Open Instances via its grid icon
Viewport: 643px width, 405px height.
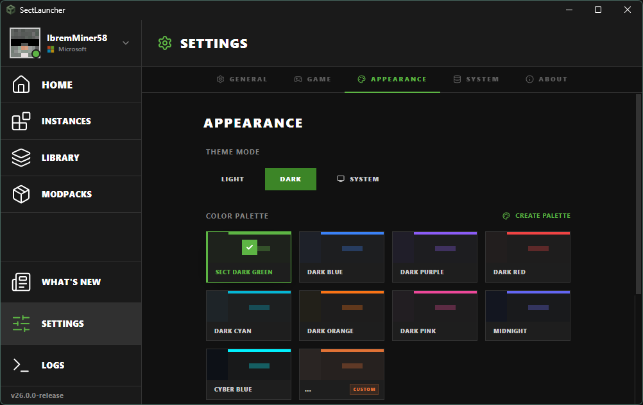[21, 121]
